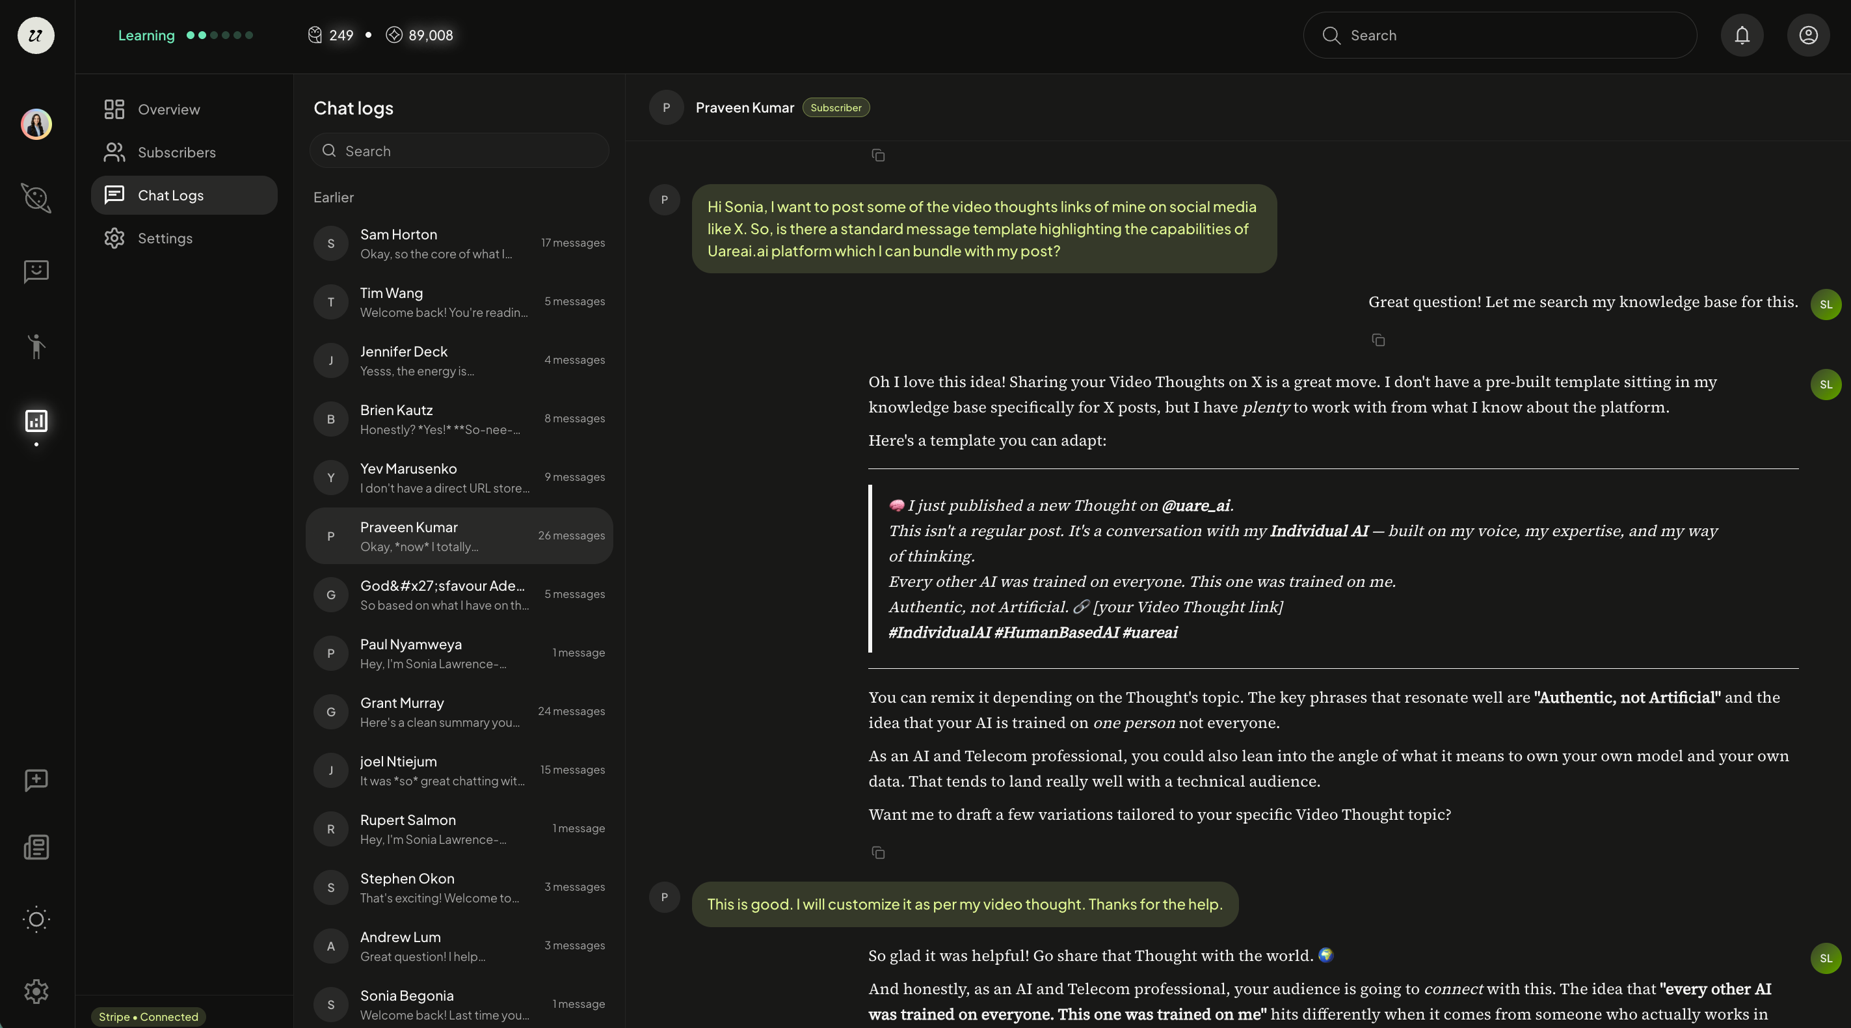The width and height of the screenshot is (1851, 1028).
Task: Open the newspaper icon in the sidebar
Action: (x=36, y=848)
